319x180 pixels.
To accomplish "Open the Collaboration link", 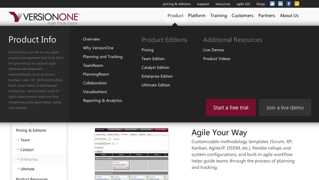I will click(x=95, y=83).
